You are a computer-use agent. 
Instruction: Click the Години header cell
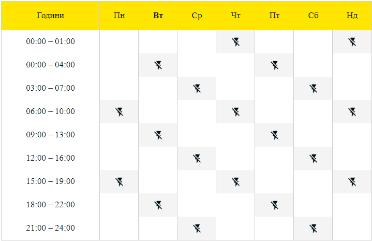(50, 16)
